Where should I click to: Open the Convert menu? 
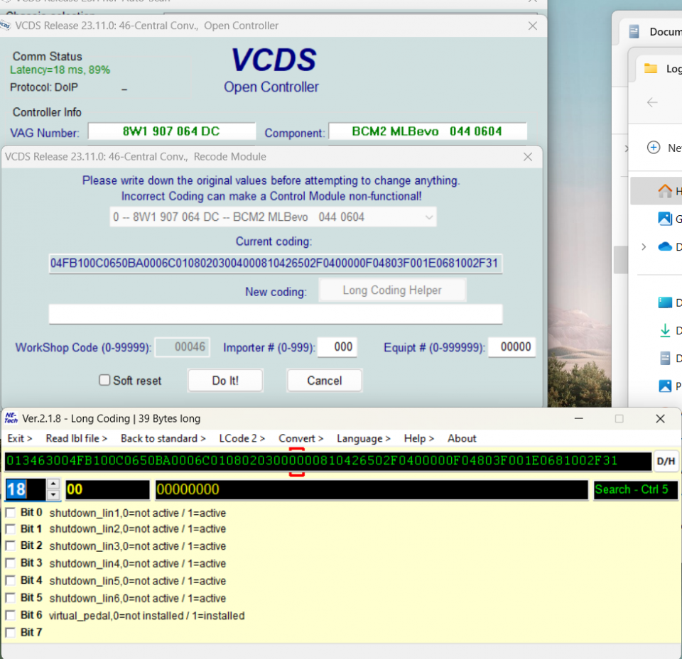click(301, 438)
